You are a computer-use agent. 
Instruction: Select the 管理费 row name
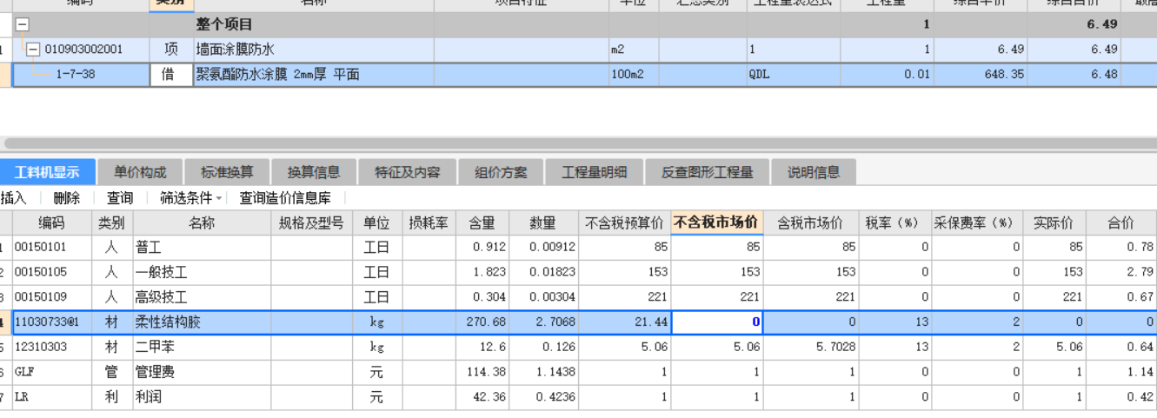point(156,373)
